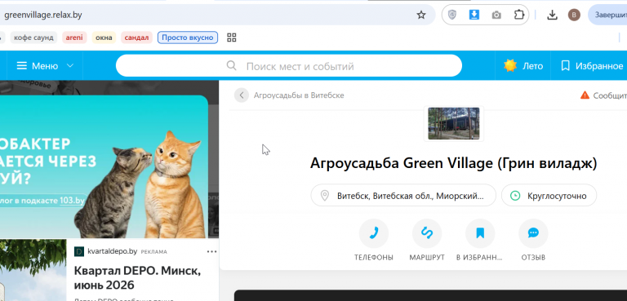The height and width of the screenshot is (301, 627).
Task: Open Агроусадьбы в Витебске breadcrumb link
Action: 299,95
